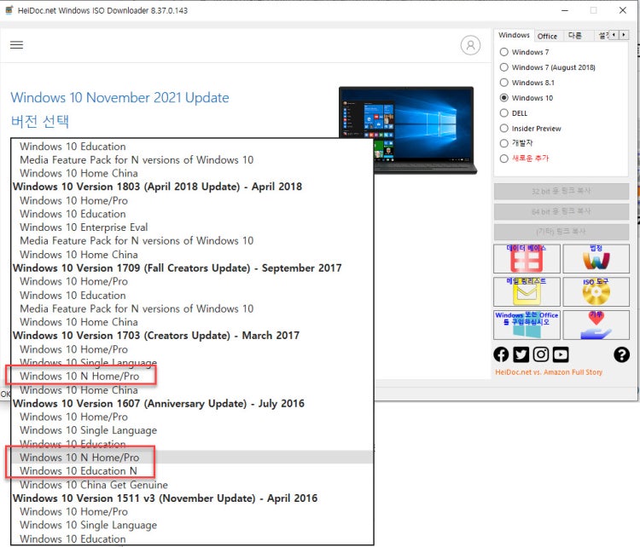Click the 버전 선택 heading text
640x547 pixels.
click(x=39, y=121)
